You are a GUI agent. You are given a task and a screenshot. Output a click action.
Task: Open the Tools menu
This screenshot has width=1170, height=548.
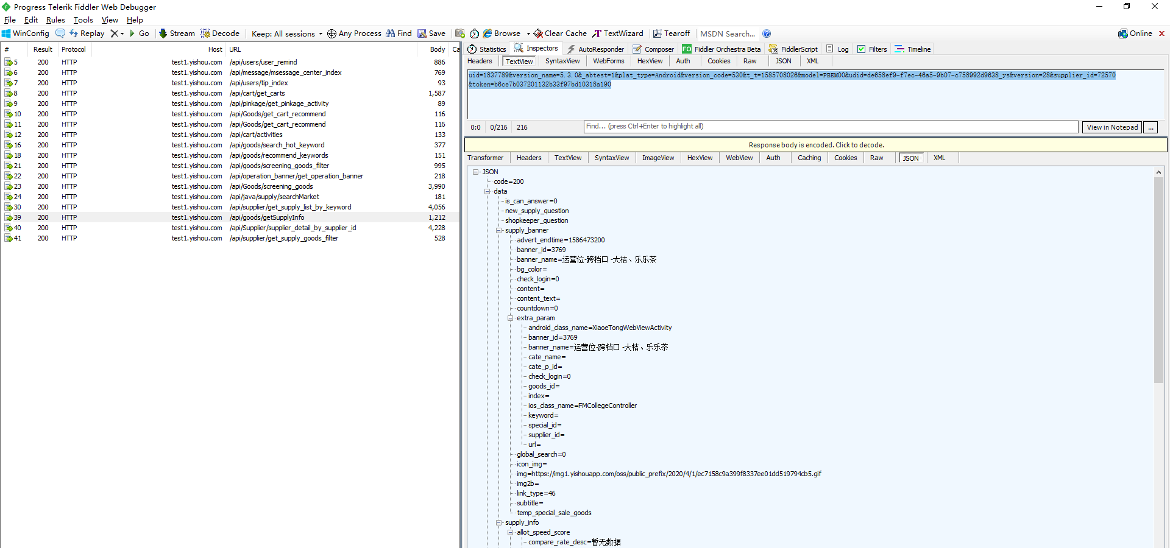click(83, 20)
